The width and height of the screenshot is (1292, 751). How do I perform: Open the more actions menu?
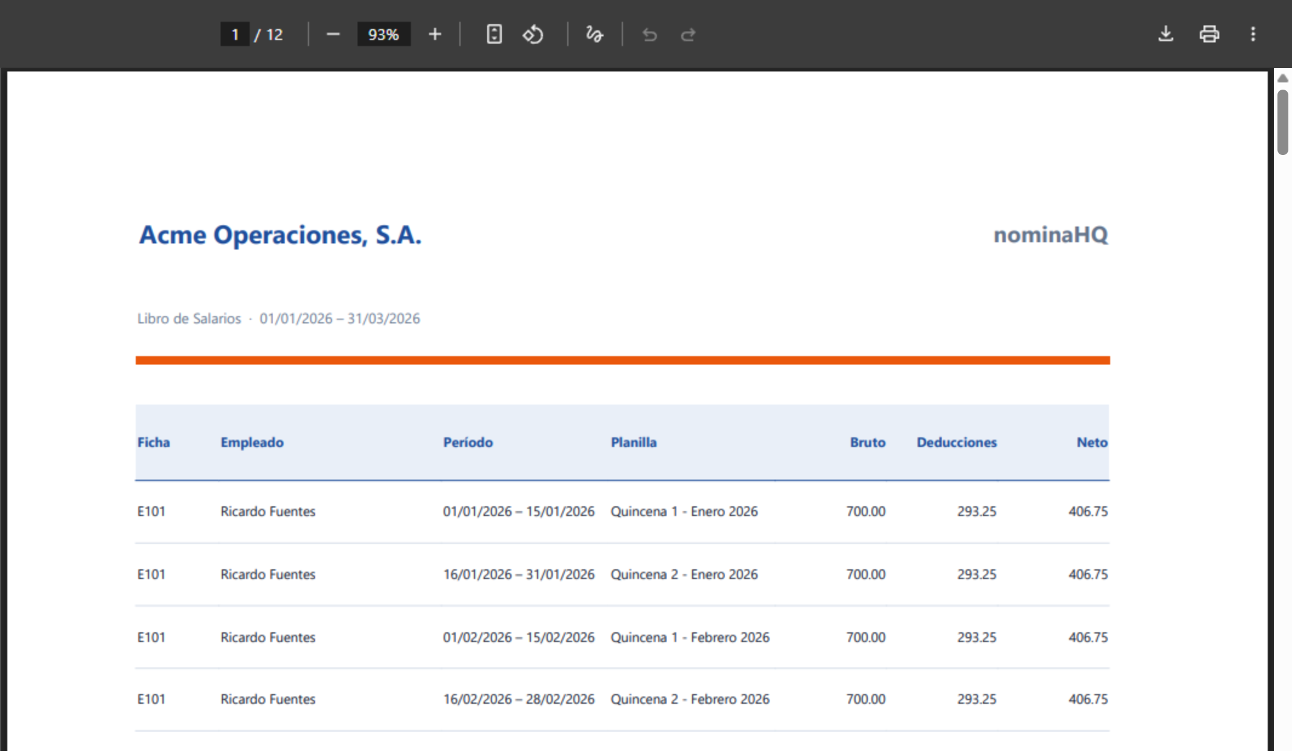click(x=1253, y=34)
